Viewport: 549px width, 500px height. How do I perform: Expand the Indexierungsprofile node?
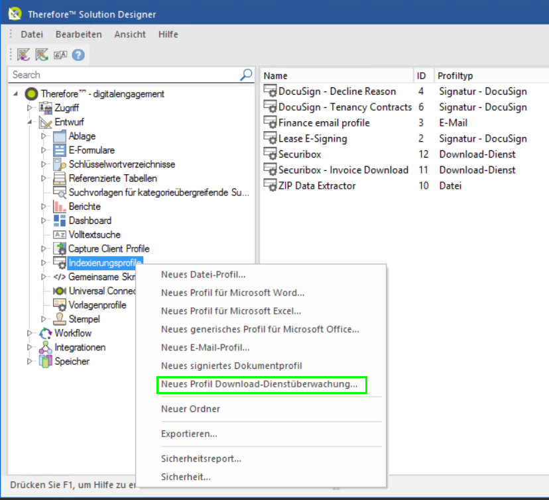(44, 263)
